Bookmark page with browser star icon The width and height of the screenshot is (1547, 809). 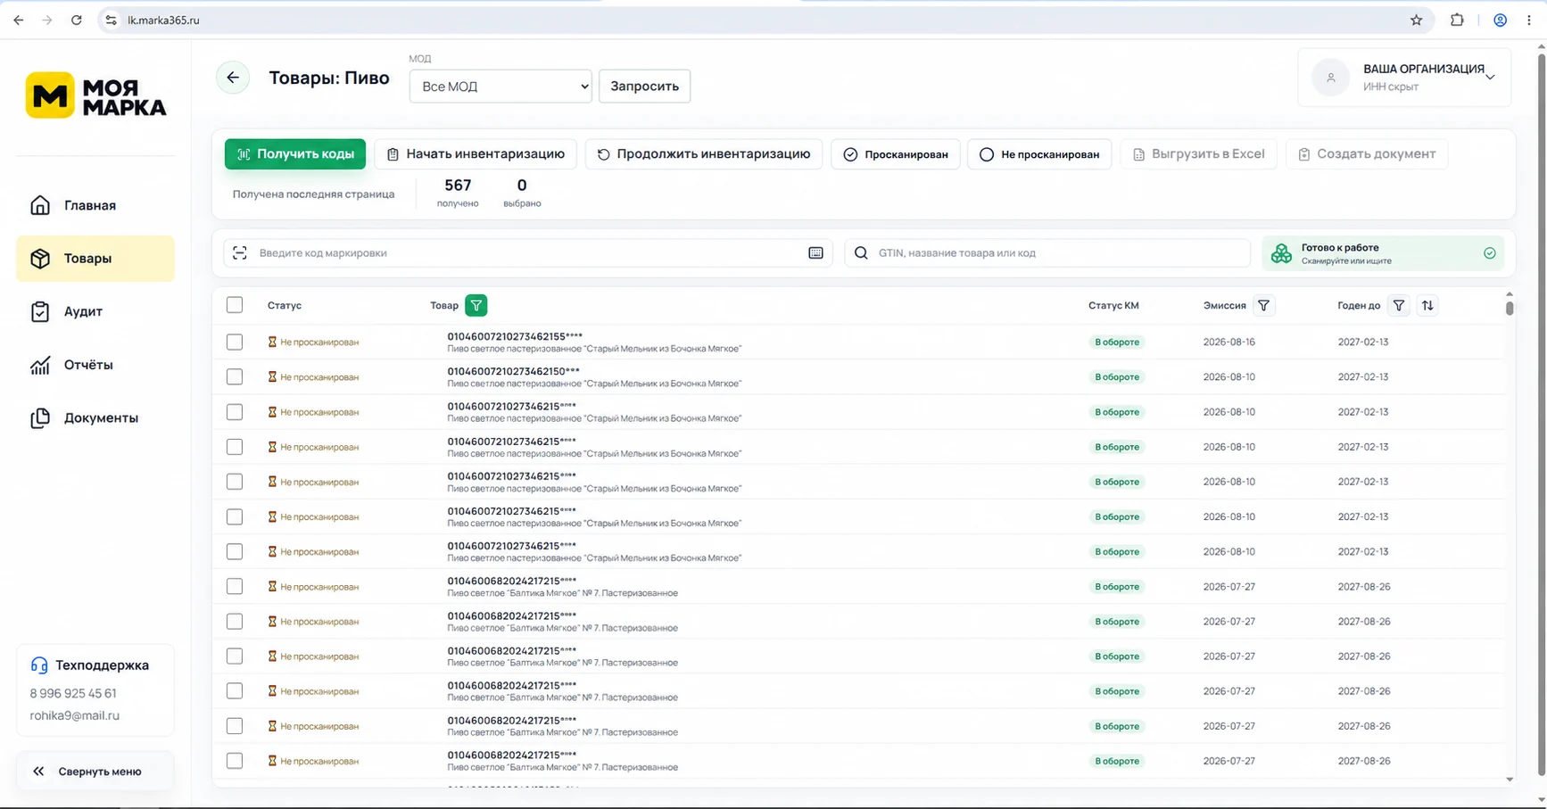click(1416, 20)
